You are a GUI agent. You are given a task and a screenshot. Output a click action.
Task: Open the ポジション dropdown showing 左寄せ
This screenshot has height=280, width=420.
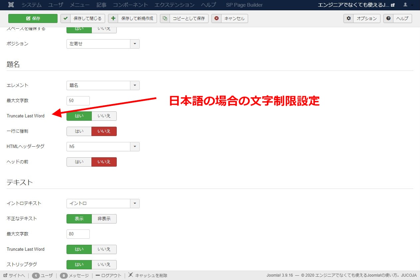(134, 44)
